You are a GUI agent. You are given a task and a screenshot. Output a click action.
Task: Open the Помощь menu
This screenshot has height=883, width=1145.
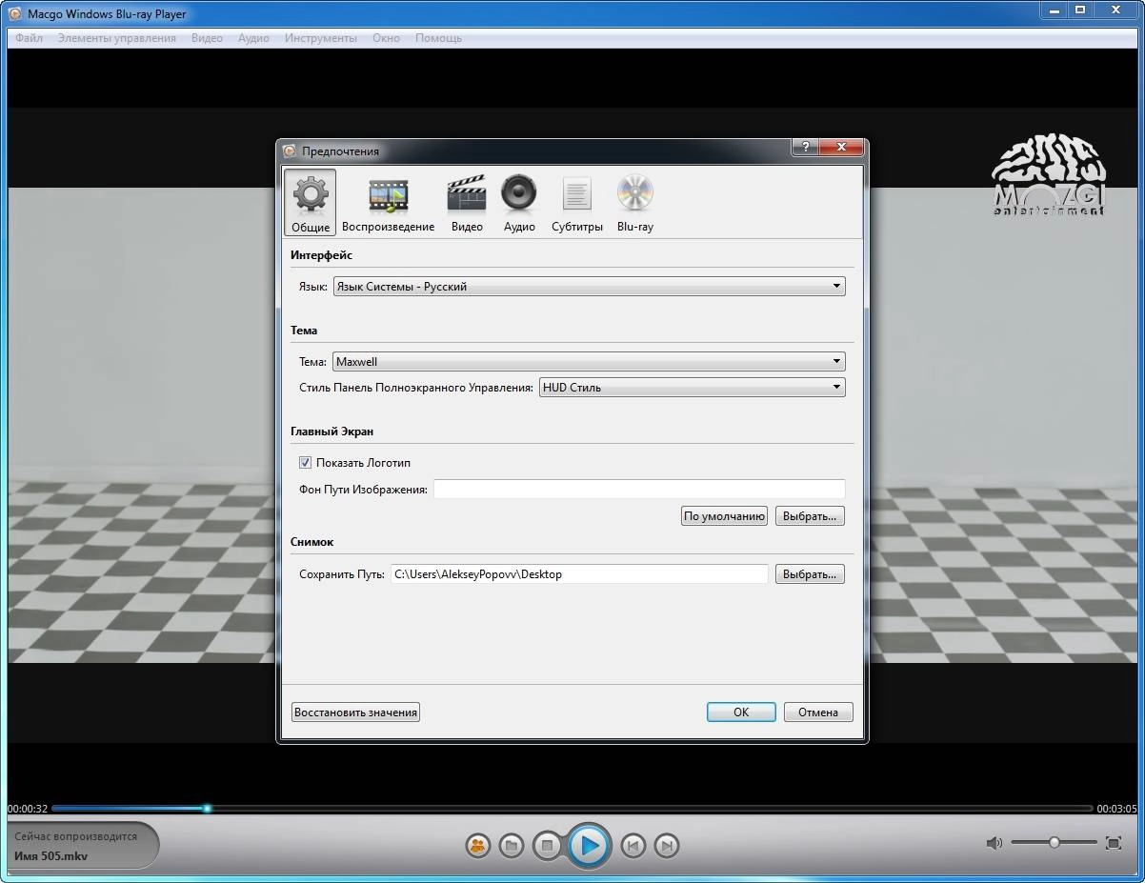coord(438,38)
